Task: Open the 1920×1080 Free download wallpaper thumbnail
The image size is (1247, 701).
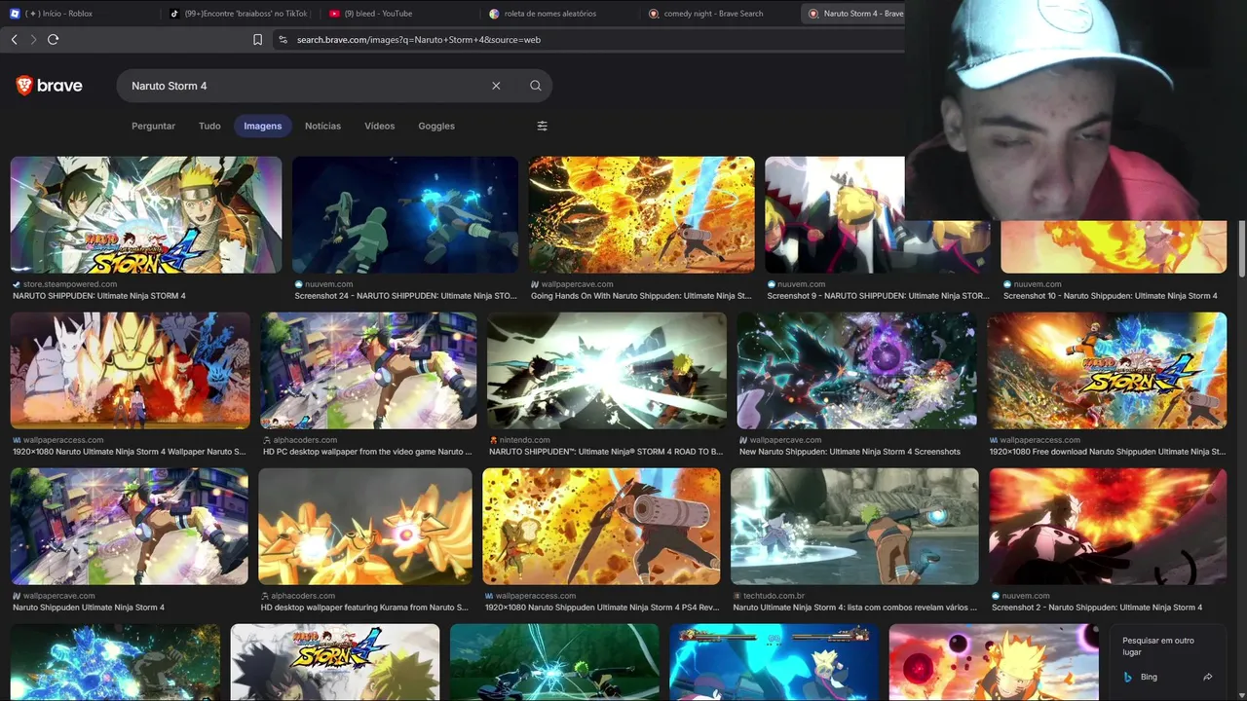Action: pos(1107,370)
